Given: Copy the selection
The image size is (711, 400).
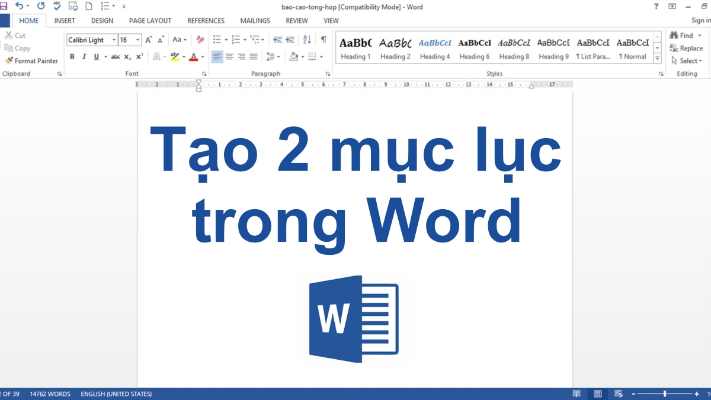Looking at the screenshot, I should pyautogui.click(x=17, y=48).
